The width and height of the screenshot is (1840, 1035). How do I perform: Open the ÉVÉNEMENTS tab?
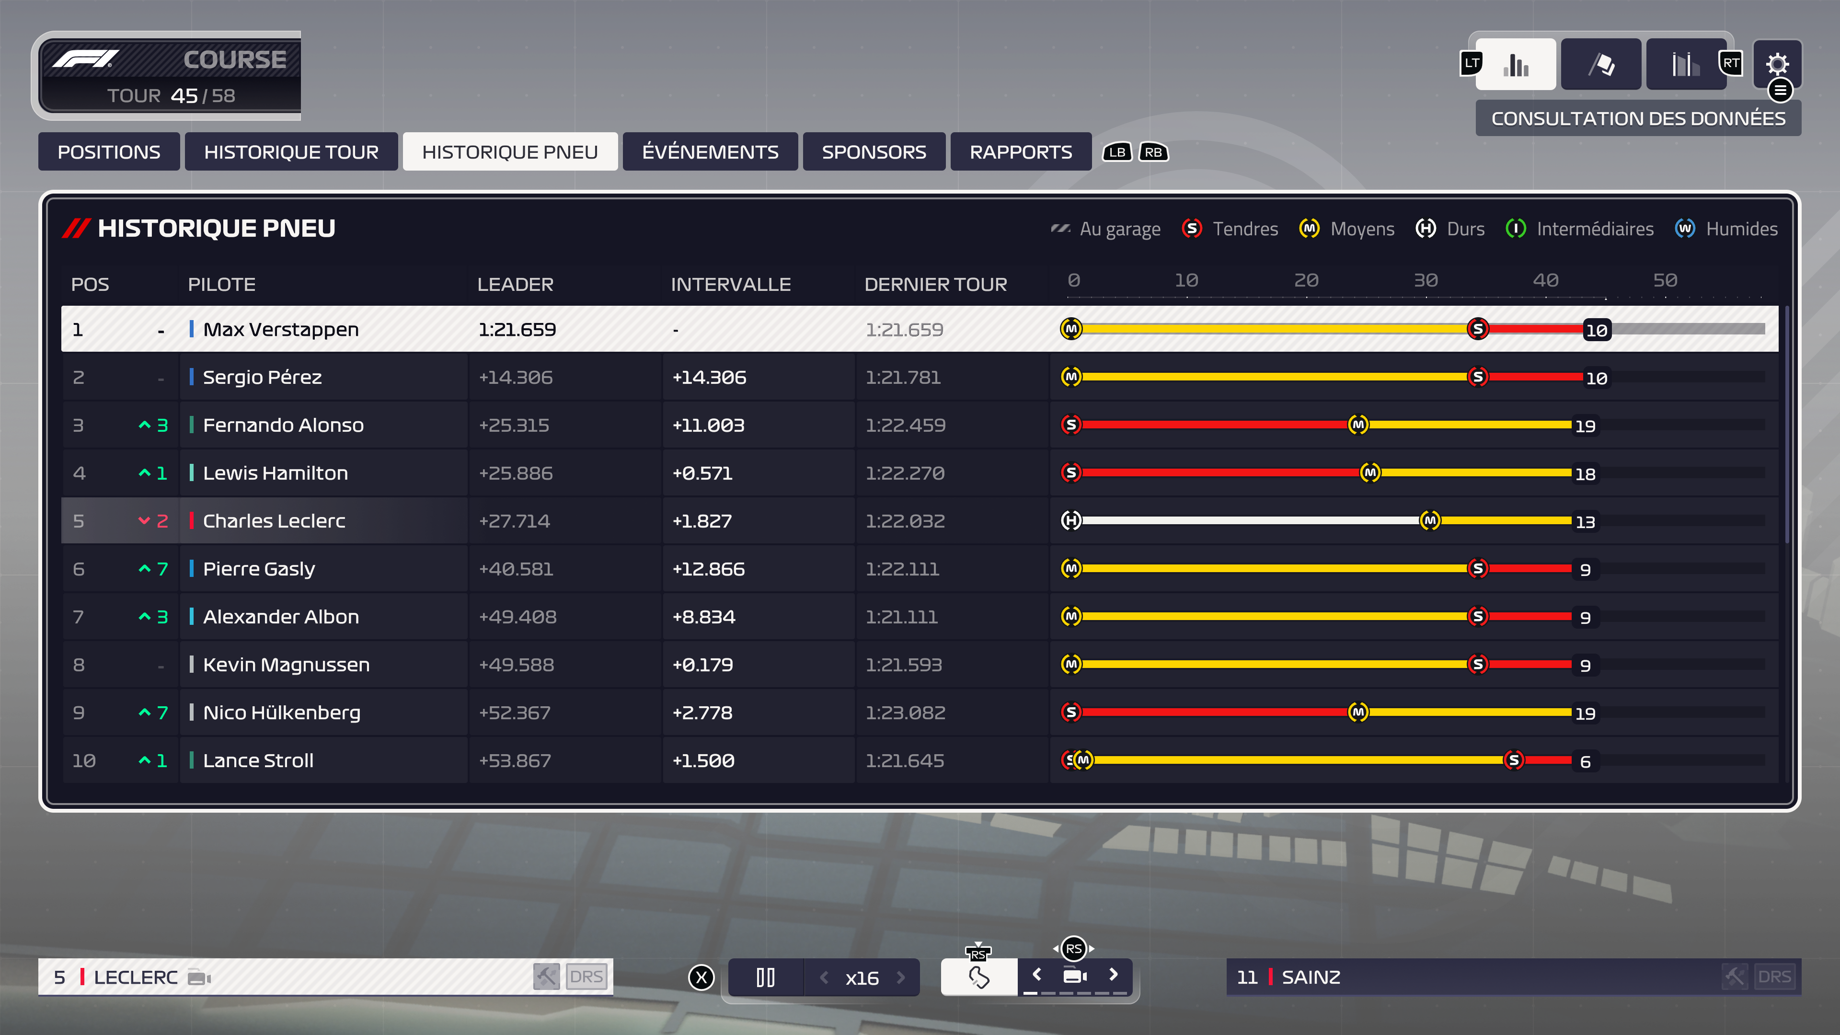coord(709,151)
